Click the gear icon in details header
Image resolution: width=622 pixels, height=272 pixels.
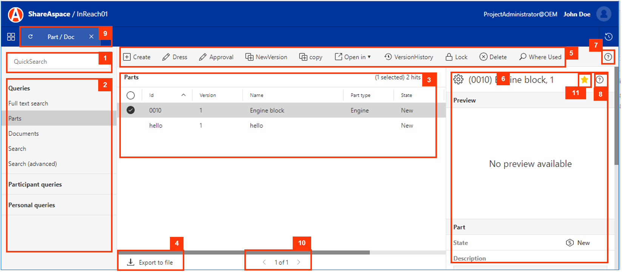458,80
